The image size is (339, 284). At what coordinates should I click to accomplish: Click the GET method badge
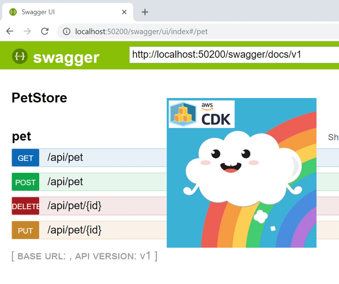(25, 158)
